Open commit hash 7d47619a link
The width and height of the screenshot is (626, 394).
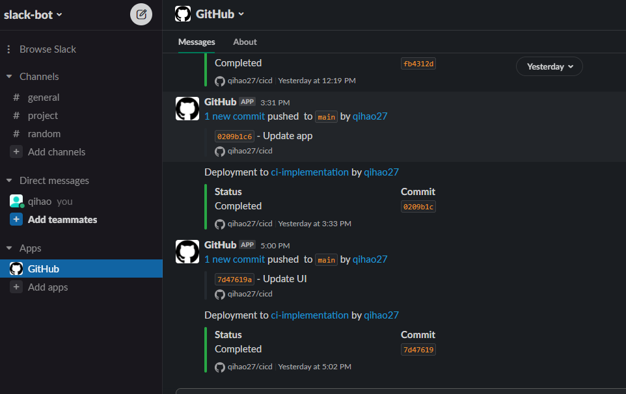234,279
